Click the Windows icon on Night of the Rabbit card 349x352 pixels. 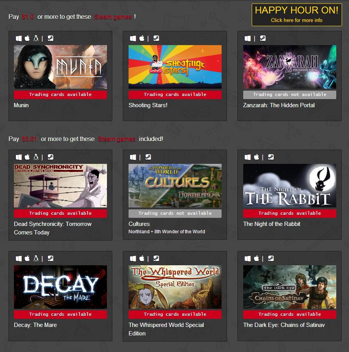tap(247, 157)
